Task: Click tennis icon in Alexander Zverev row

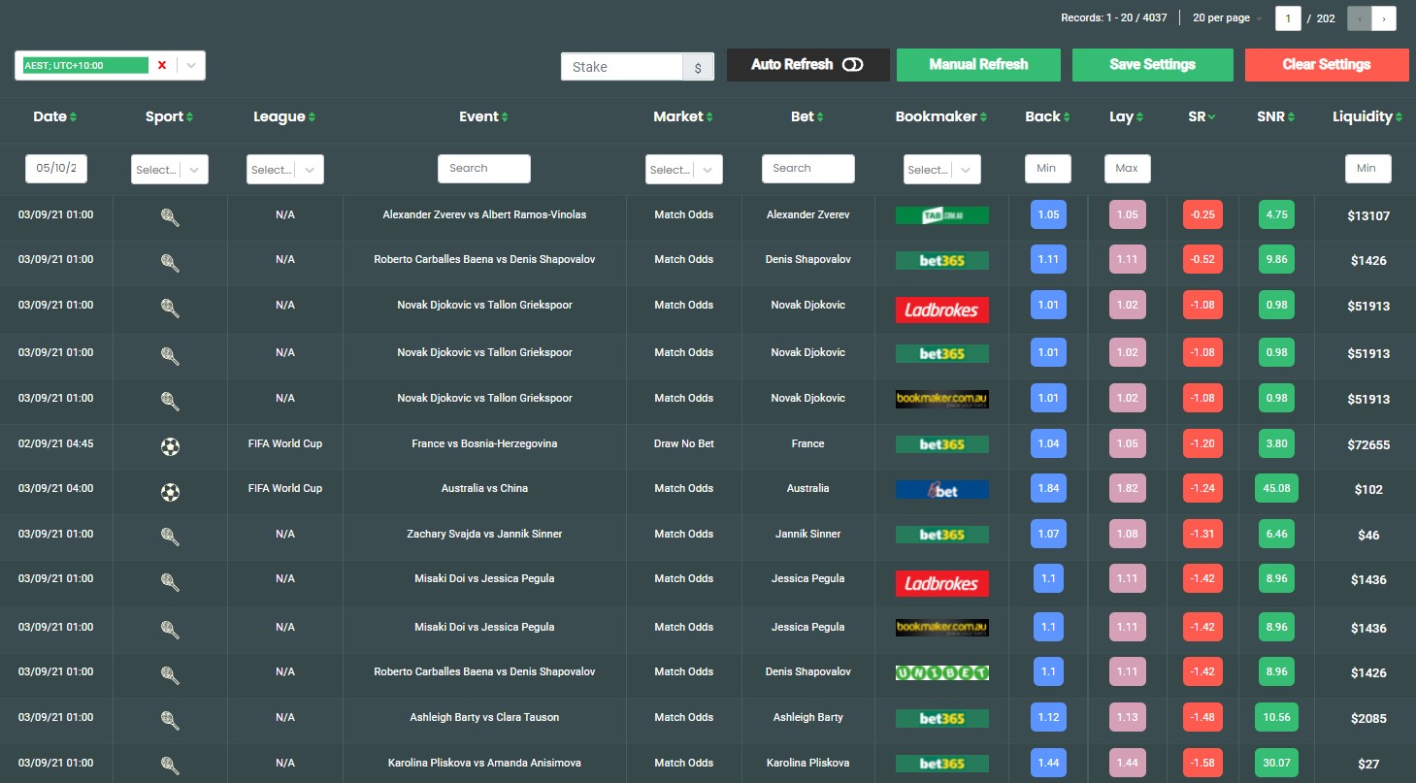Action: 170,217
